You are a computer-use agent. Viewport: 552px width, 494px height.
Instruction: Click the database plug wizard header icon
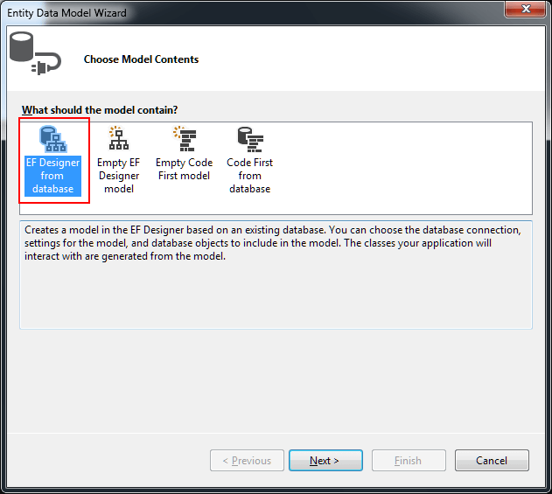pyautogui.click(x=35, y=53)
